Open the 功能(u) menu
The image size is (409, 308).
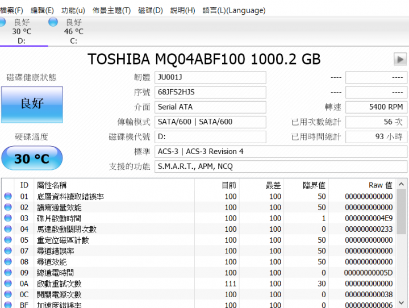pos(73,10)
